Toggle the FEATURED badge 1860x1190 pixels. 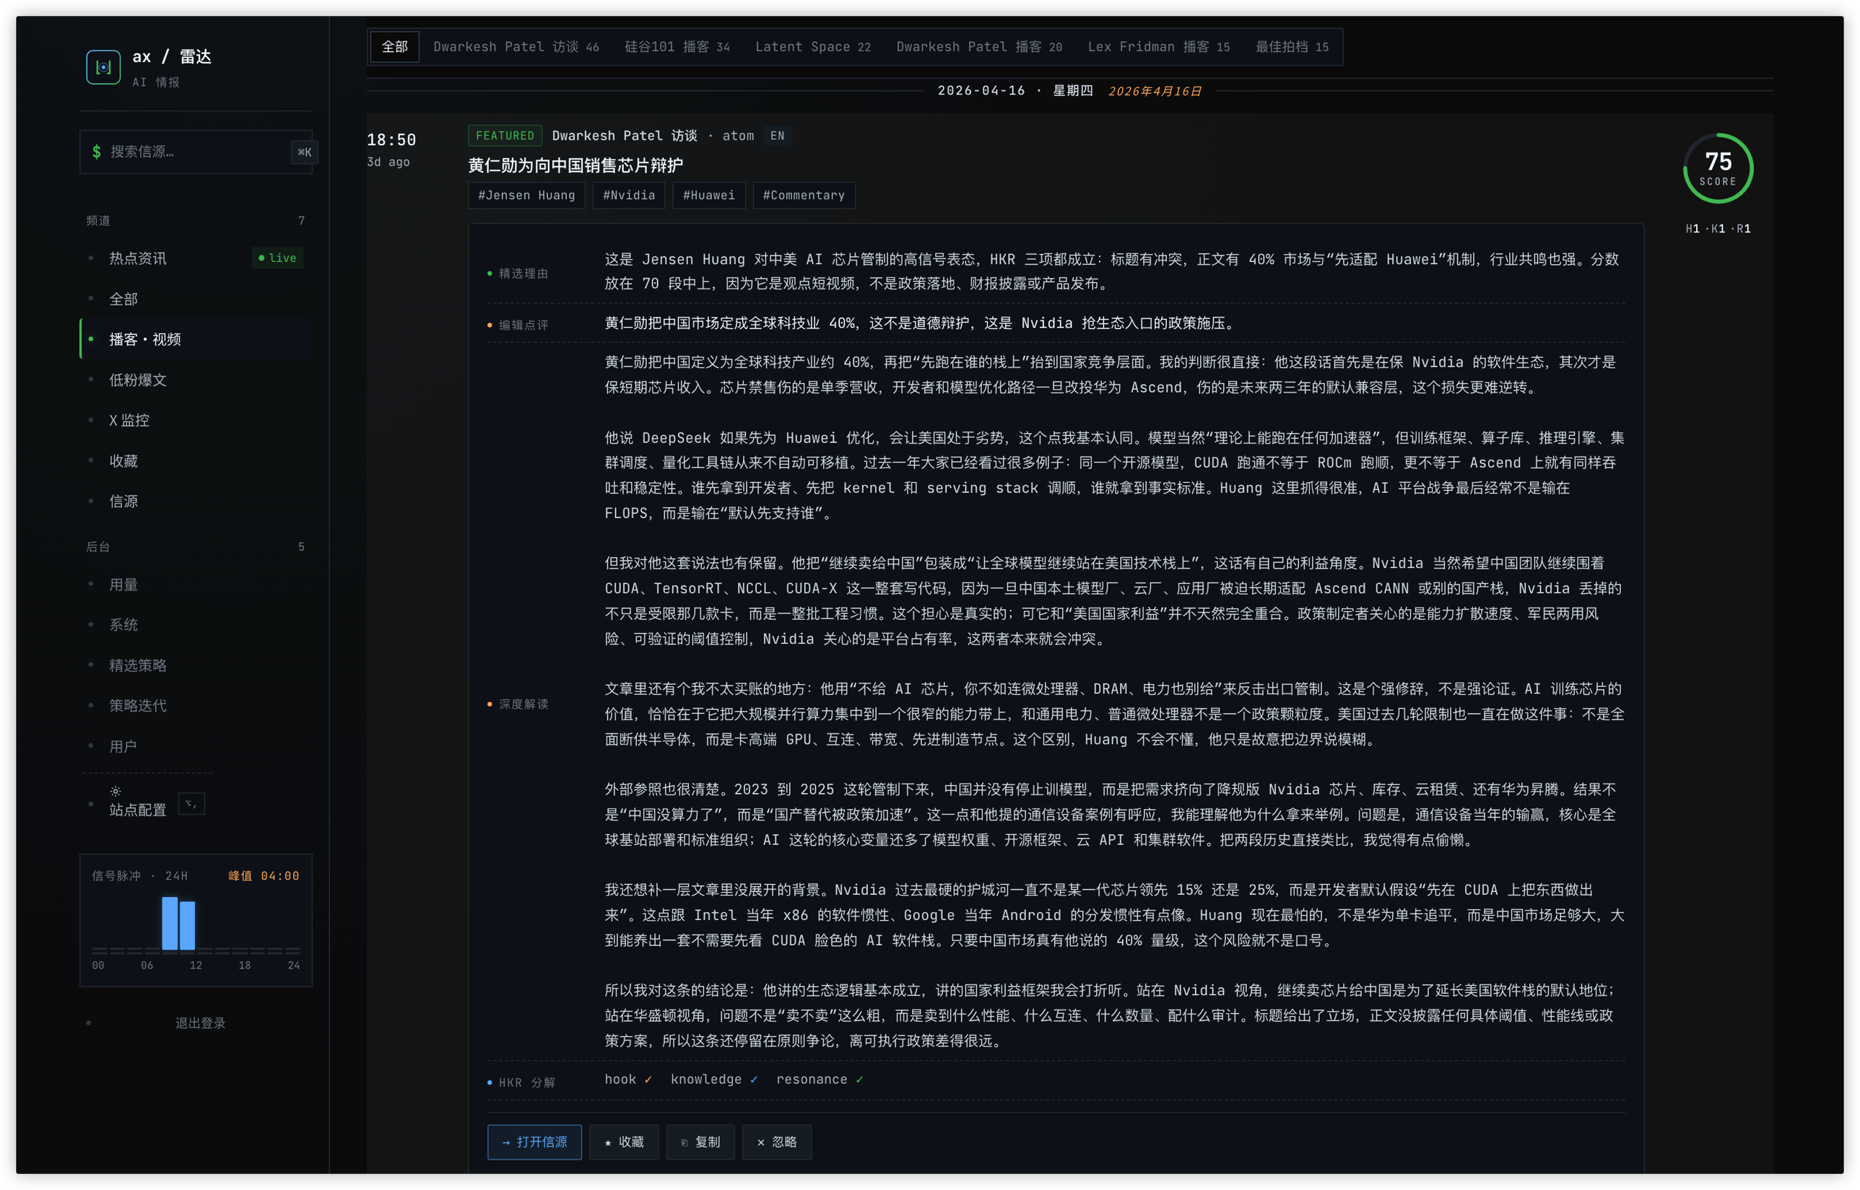click(x=504, y=136)
